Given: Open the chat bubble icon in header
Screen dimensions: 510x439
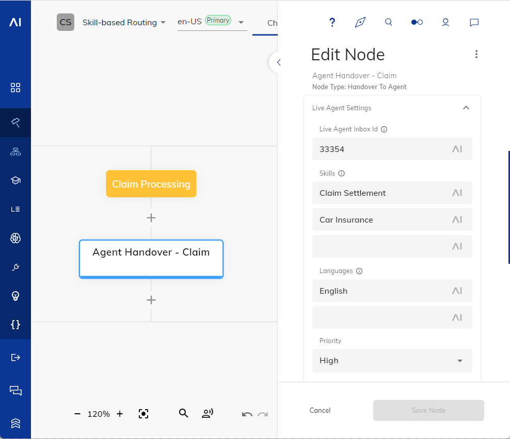Looking at the screenshot, I should pos(474,22).
